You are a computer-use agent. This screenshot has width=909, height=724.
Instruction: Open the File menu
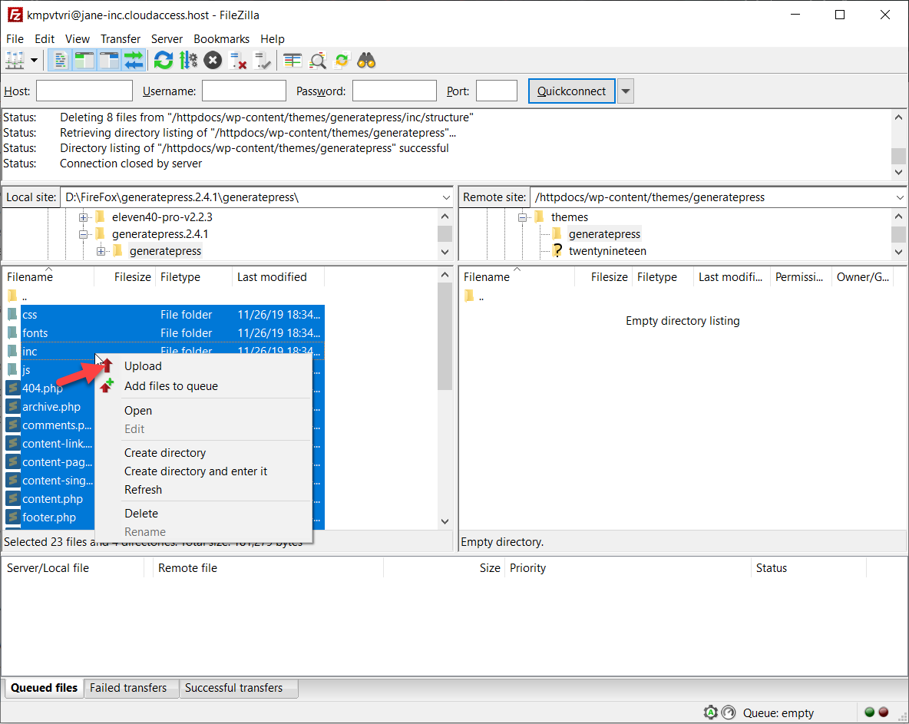(15, 39)
